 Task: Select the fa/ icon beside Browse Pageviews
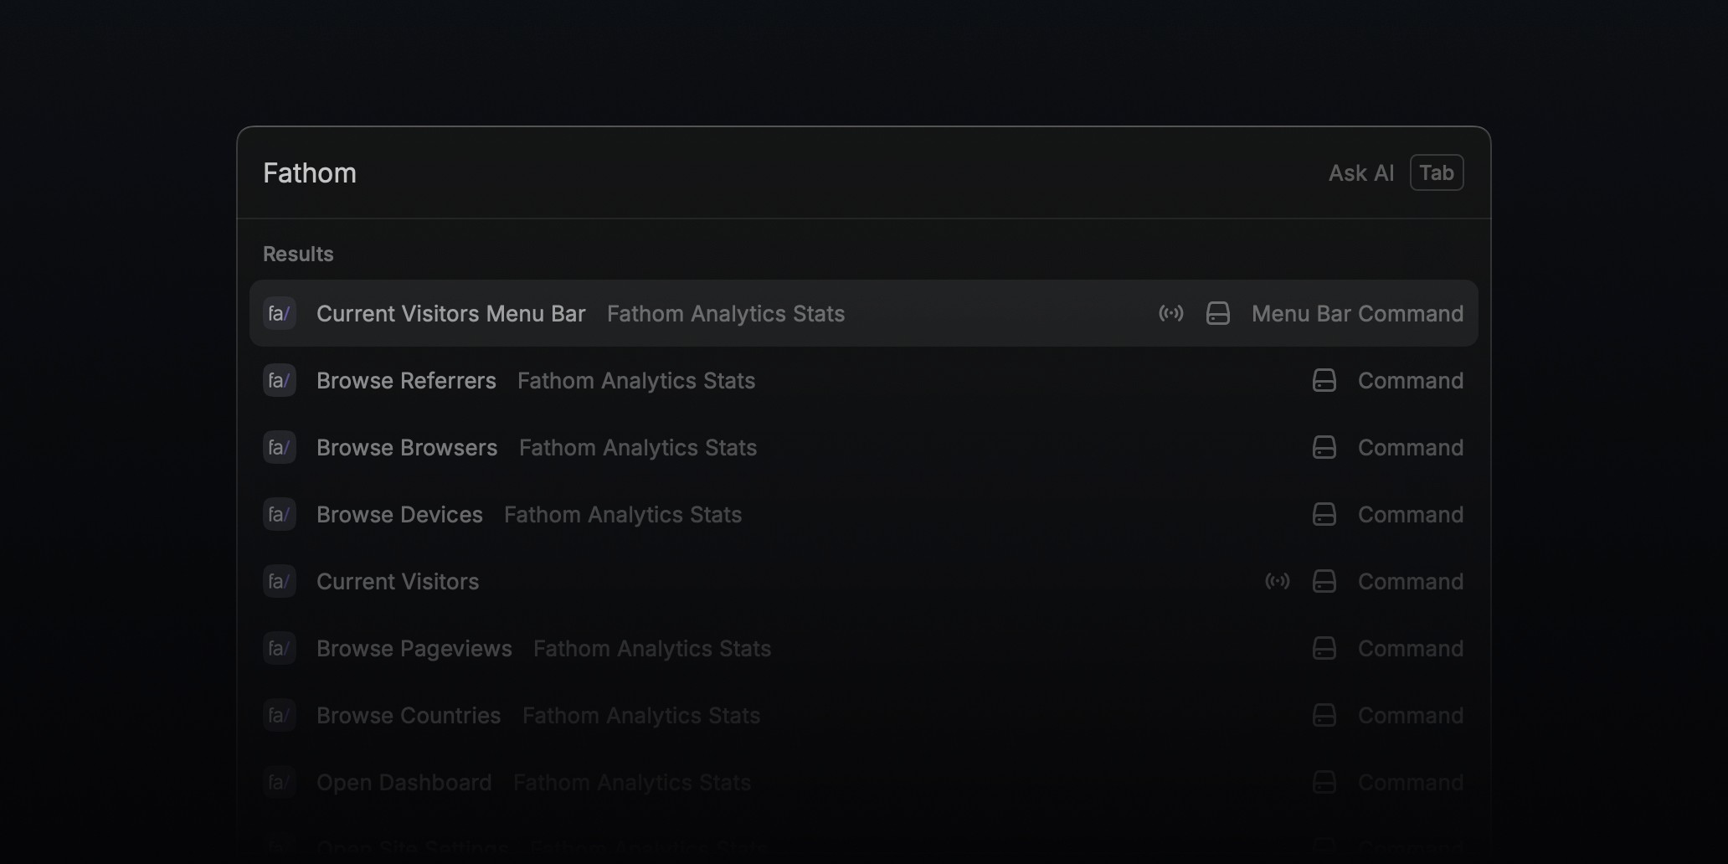click(279, 647)
